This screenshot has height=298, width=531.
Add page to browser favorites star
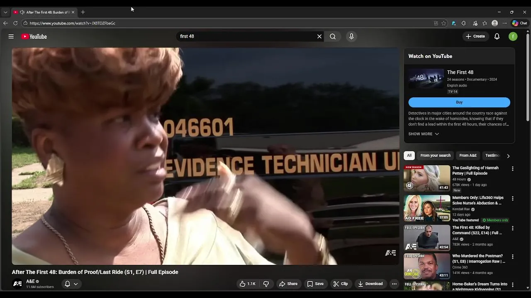coord(443,23)
